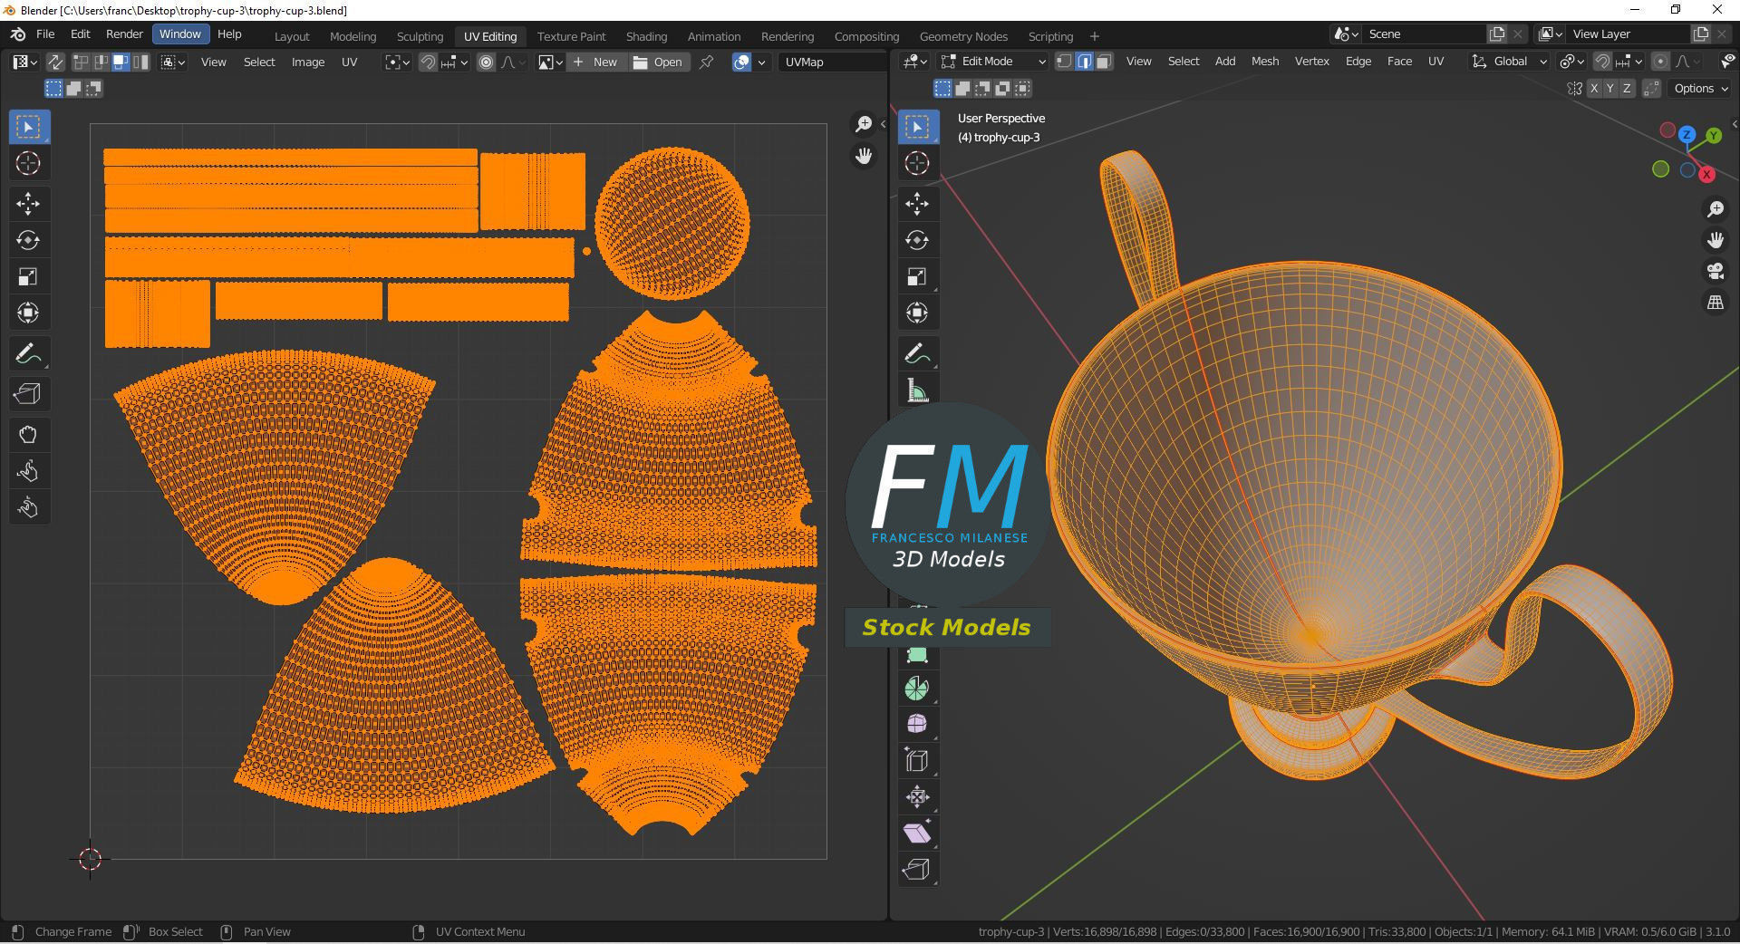Enable edge select mode in 3D viewport
This screenshot has height=944, width=1740.
click(1084, 62)
